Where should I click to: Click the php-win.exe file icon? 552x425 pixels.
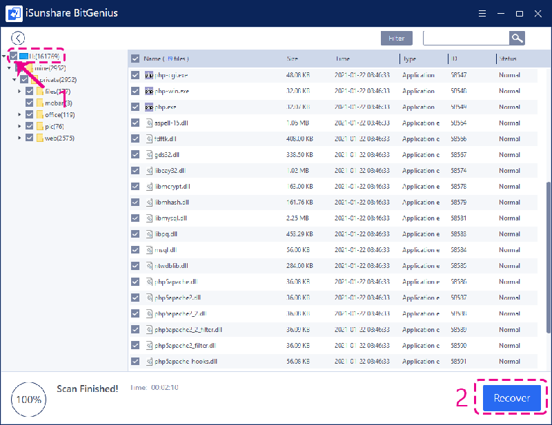click(149, 91)
